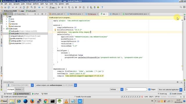Click the Open folder toolbar icon

click(2, 7)
